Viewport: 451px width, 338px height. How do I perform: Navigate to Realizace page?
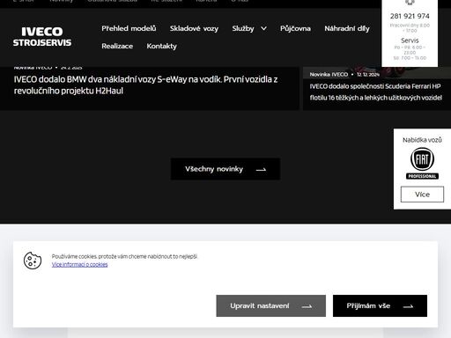pos(117,46)
